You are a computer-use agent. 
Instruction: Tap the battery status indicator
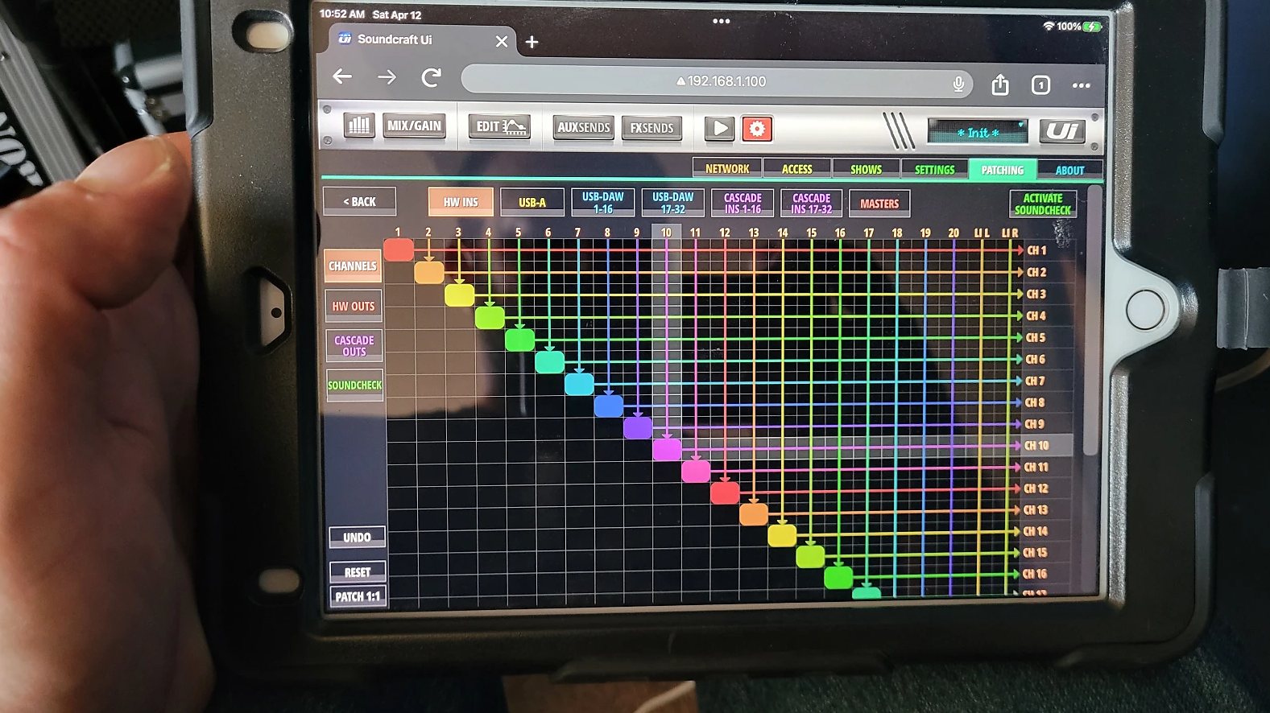pos(1092,27)
